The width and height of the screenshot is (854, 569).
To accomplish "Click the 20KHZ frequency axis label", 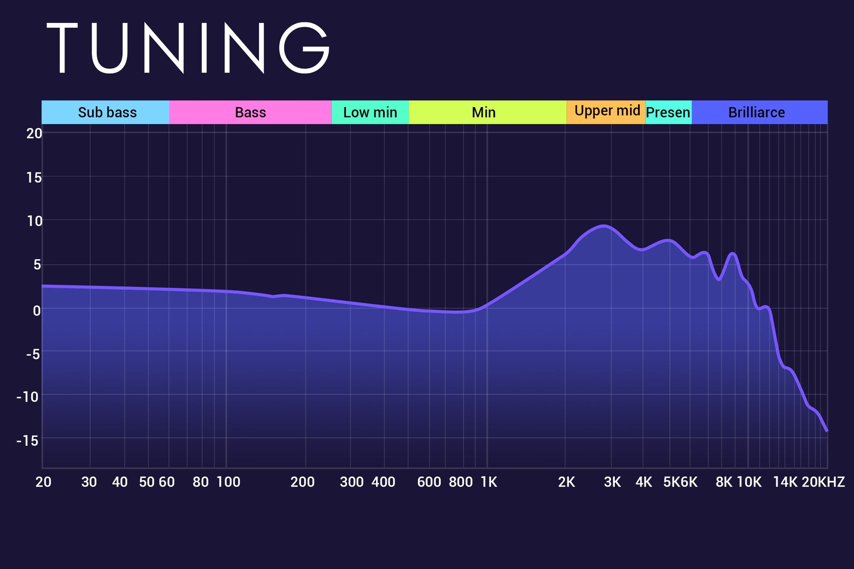I will (823, 482).
